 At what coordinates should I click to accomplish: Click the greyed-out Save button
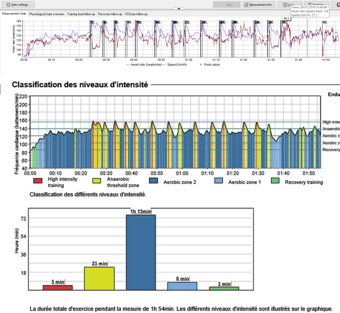(x=227, y=4)
